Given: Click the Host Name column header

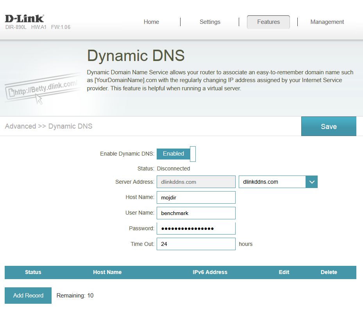Looking at the screenshot, I should 107,272.
